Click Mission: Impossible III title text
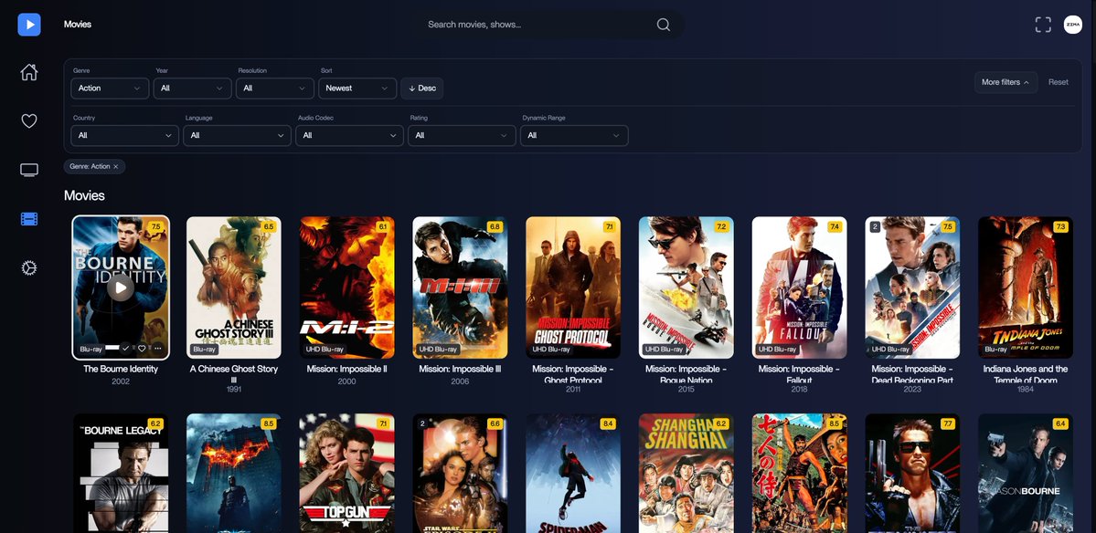The height and width of the screenshot is (533, 1096). 460,369
